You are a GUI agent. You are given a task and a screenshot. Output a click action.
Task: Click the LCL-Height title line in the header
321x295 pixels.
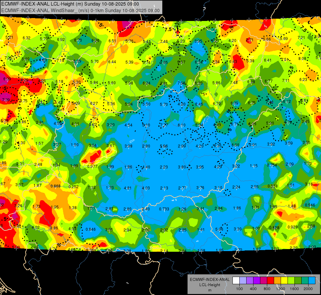click(70, 4)
